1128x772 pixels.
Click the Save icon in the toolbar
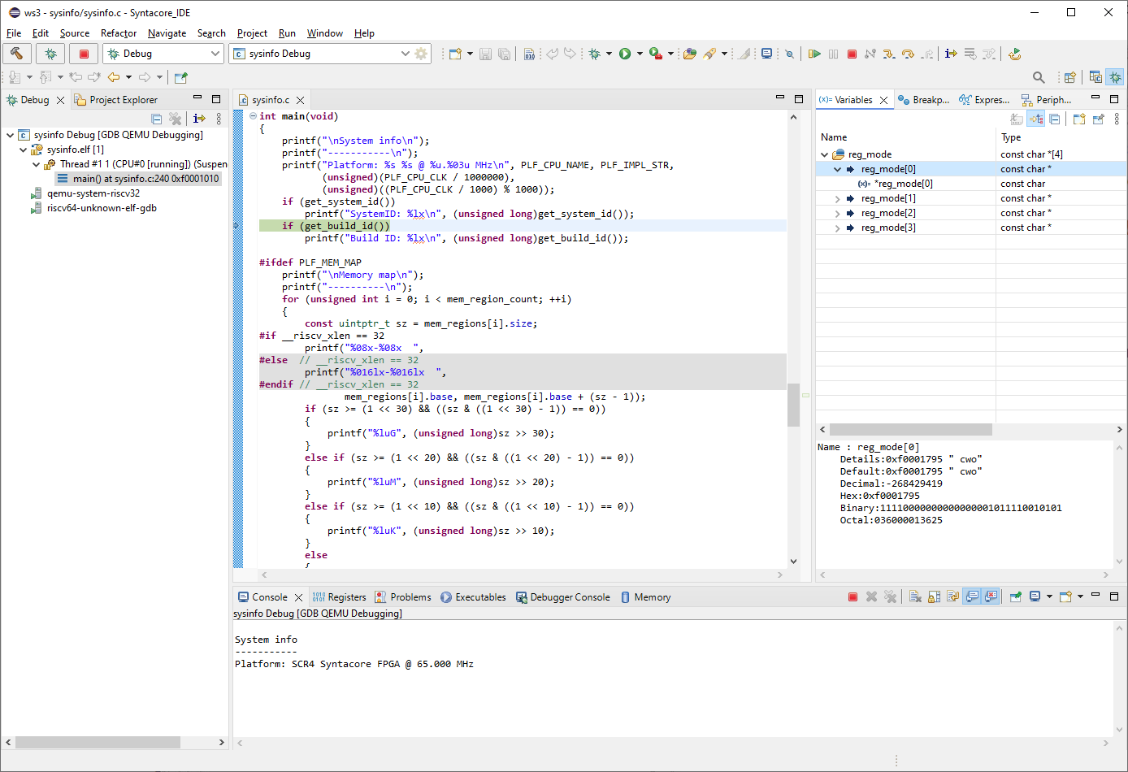[x=485, y=54]
